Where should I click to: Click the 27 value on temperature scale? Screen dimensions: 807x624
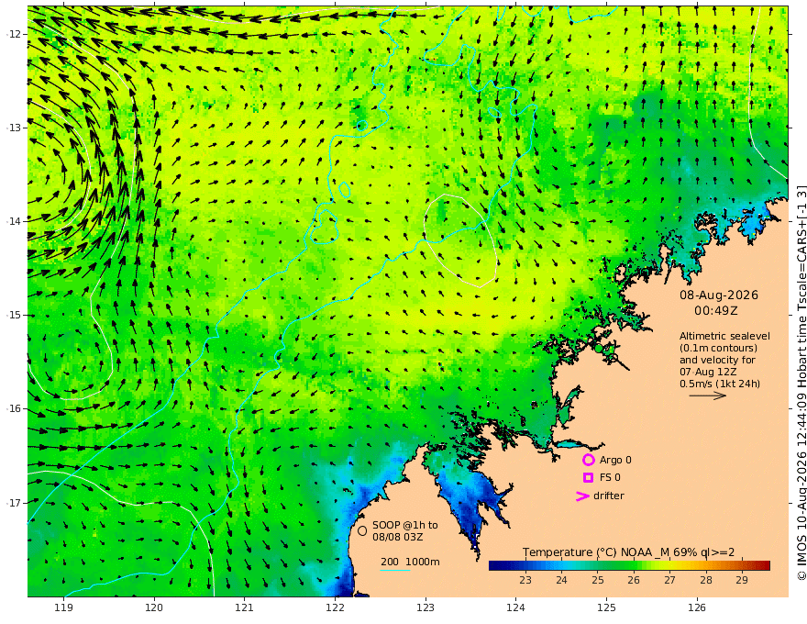[x=669, y=580]
